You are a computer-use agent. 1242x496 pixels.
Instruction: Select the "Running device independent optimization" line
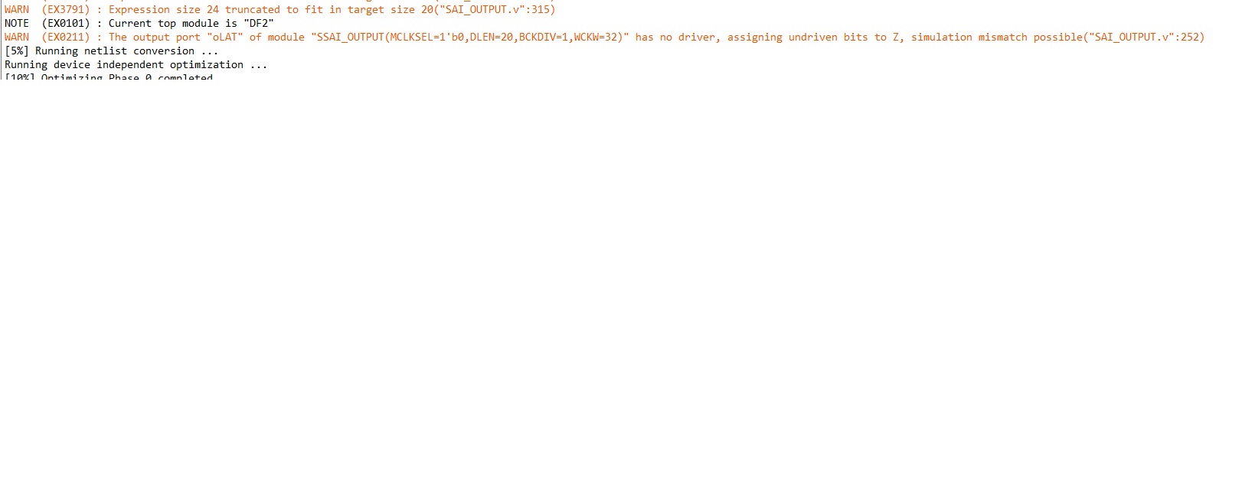(x=136, y=65)
